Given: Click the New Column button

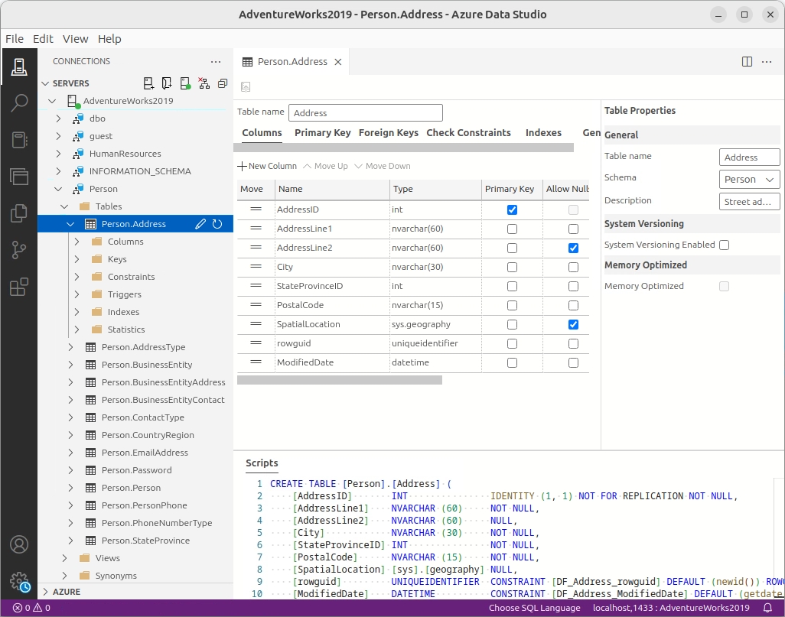Looking at the screenshot, I should click(x=267, y=166).
